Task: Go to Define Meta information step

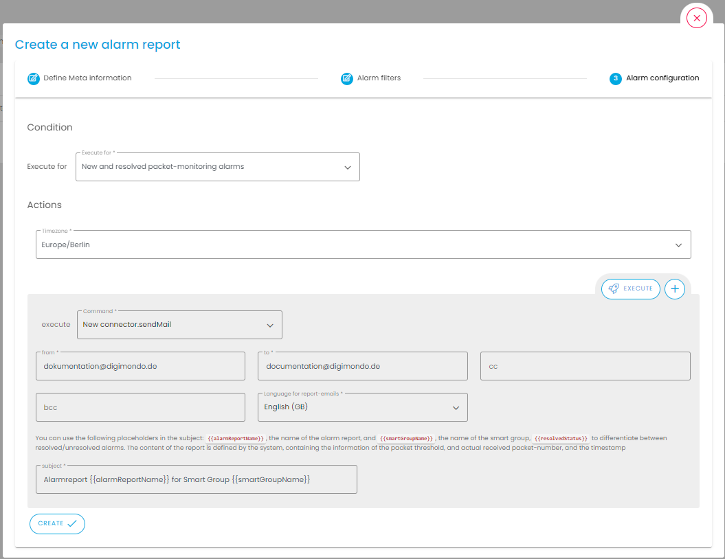Action: tap(87, 78)
